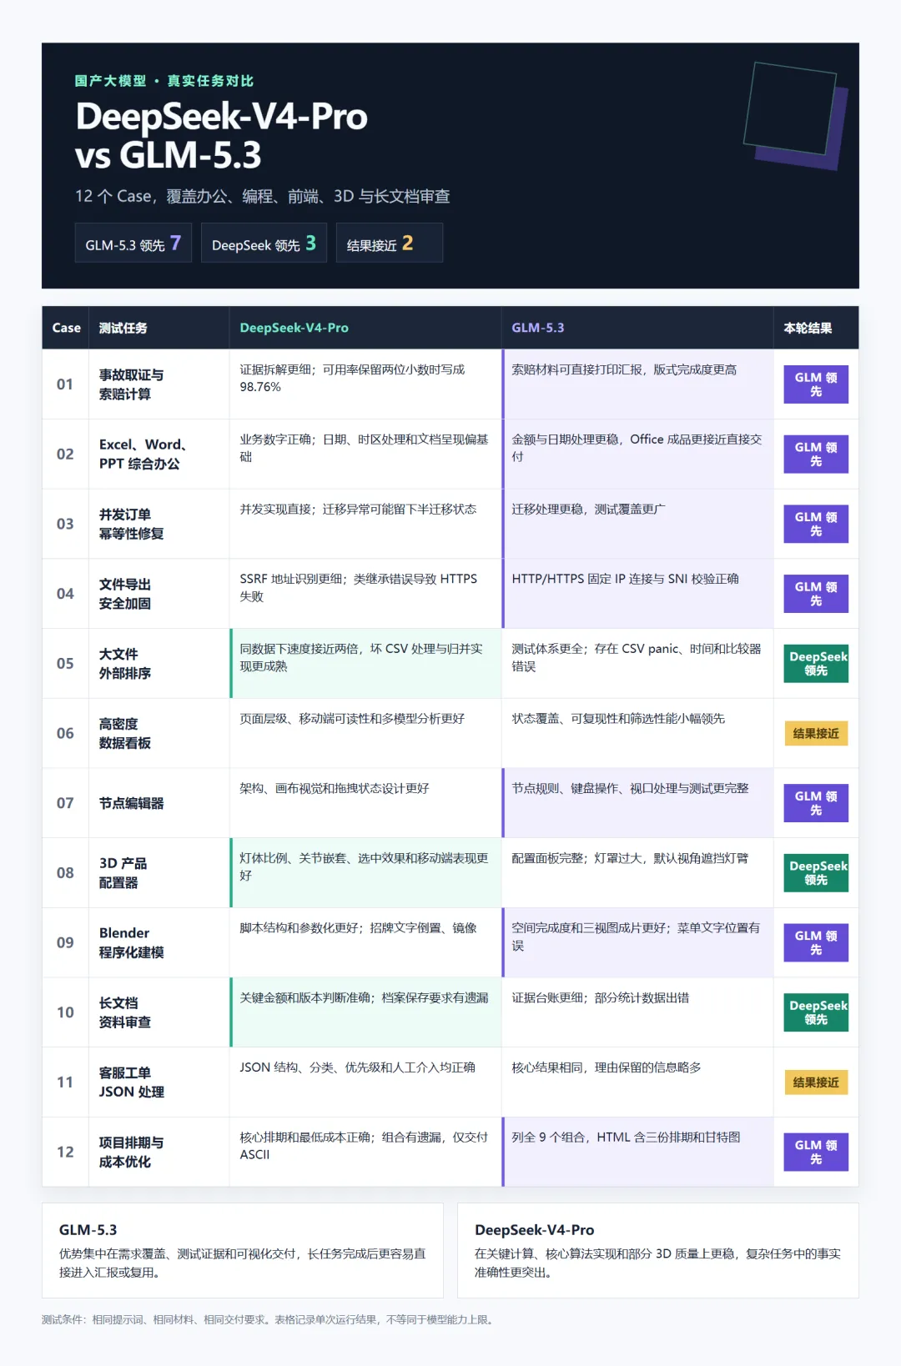Screen dimensions: 901x1366
Task: Click case number '06'
Action: pyautogui.click(x=65, y=734)
